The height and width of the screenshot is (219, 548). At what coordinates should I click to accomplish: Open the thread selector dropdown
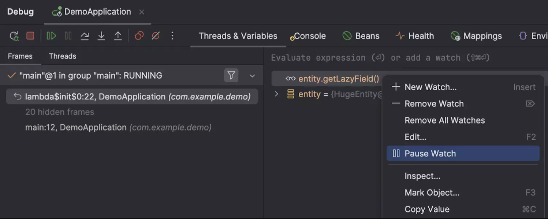[252, 76]
